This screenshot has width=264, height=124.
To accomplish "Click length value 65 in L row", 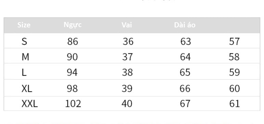I will coord(185,73).
